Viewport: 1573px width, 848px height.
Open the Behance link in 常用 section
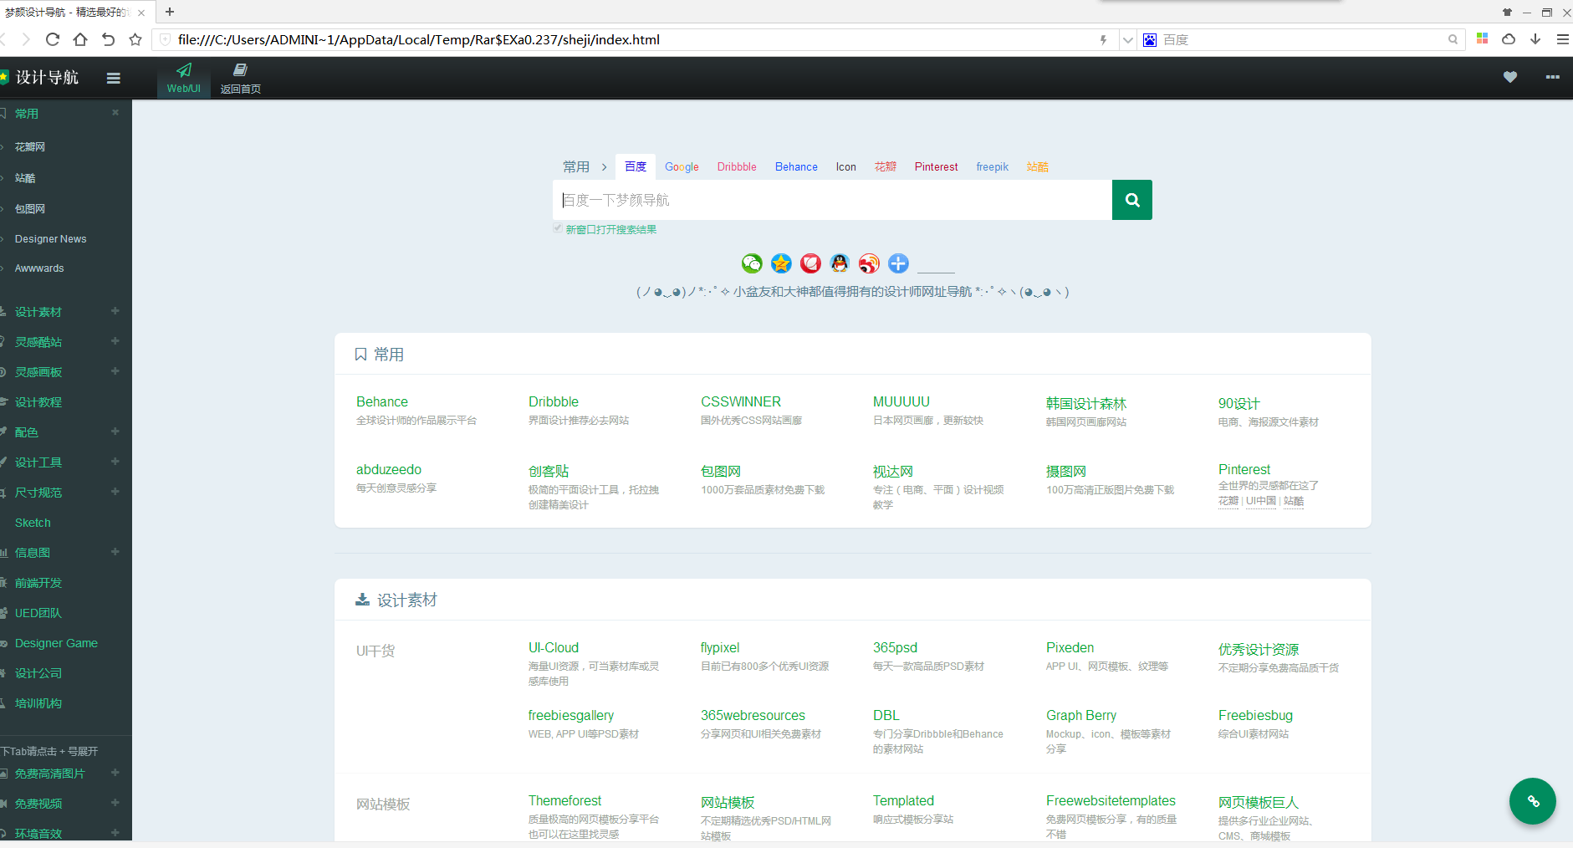coord(382,402)
